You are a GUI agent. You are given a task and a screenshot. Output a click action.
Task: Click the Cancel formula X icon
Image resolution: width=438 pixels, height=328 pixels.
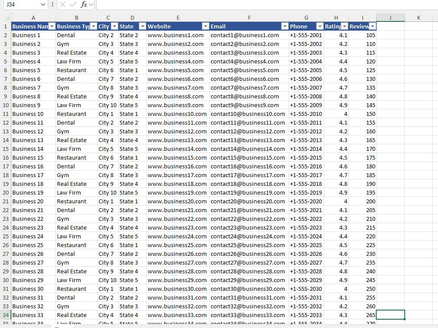pos(63,4)
